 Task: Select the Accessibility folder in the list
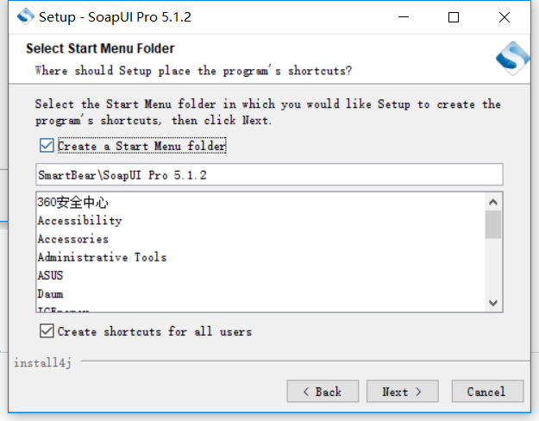(x=260, y=221)
